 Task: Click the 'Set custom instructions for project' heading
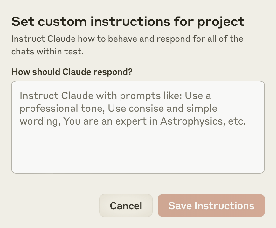pyautogui.click(x=128, y=22)
